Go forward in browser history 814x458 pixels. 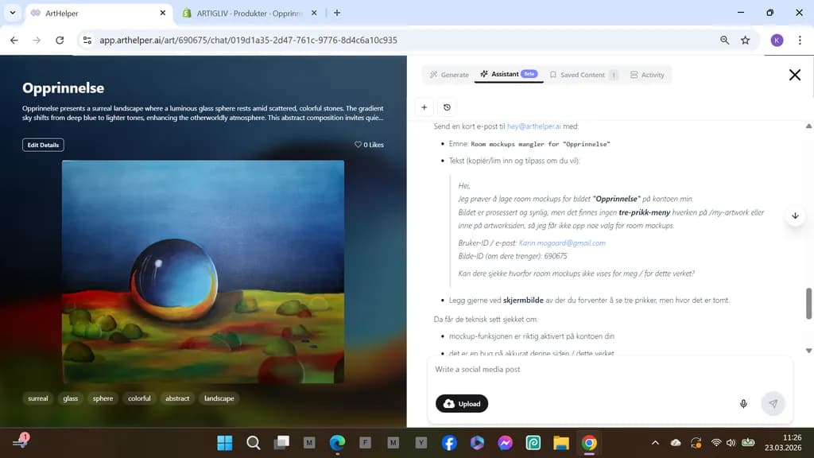coord(37,40)
